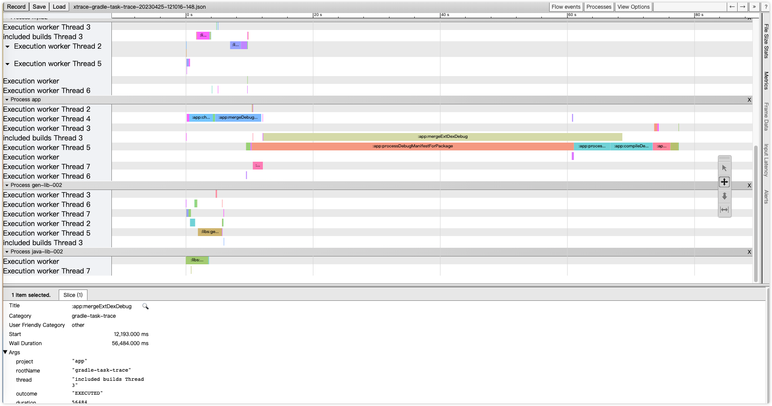Click the Execution worker Thread 4 label in Process app

pyautogui.click(x=47, y=119)
